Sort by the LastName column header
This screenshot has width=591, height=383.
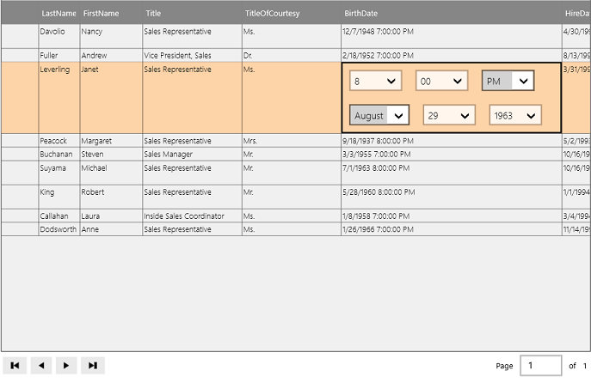(x=58, y=14)
